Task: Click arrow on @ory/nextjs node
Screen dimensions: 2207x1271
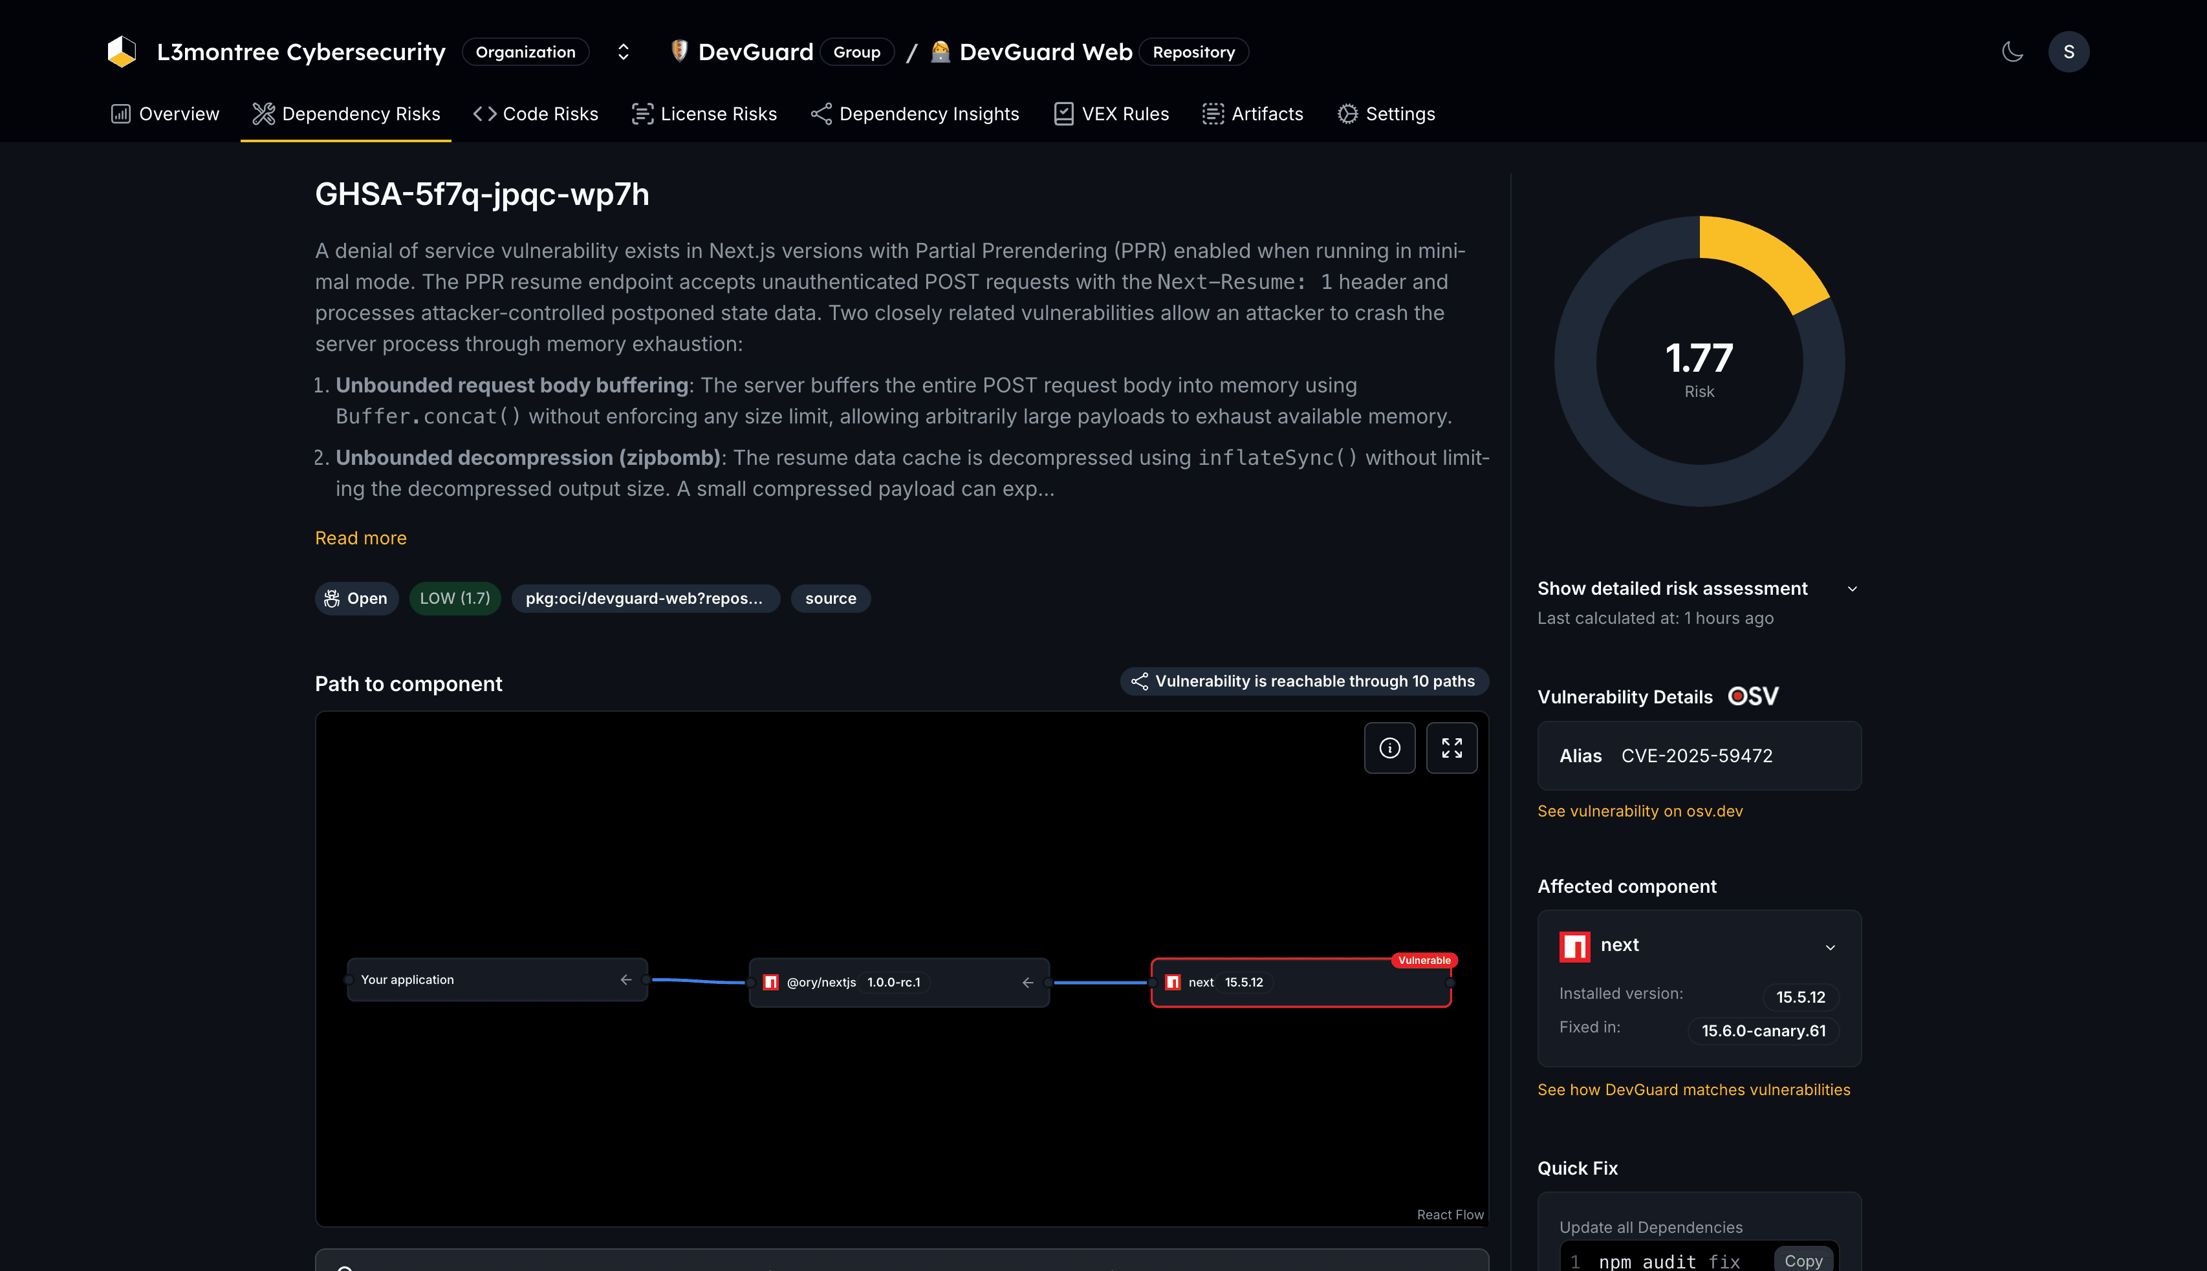Action: (x=1027, y=982)
